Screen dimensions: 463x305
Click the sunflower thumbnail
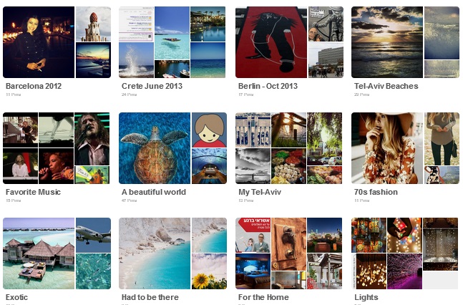click(210, 271)
